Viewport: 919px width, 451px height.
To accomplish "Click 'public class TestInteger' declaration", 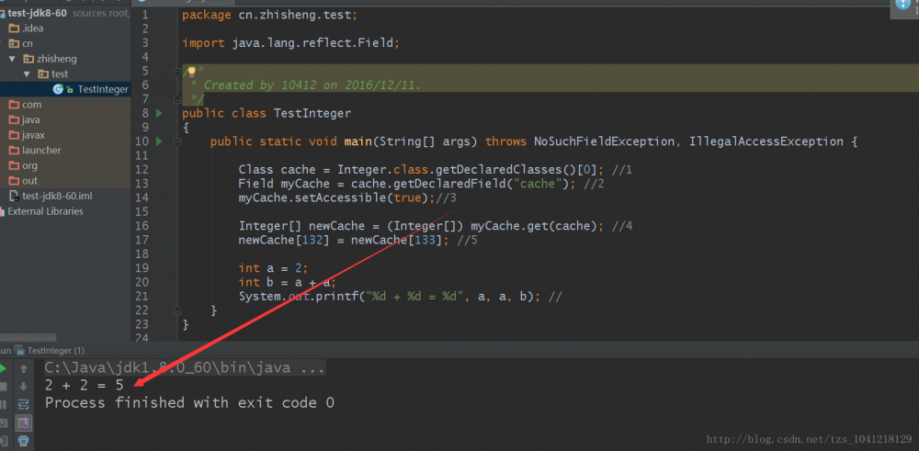I will [x=267, y=113].
